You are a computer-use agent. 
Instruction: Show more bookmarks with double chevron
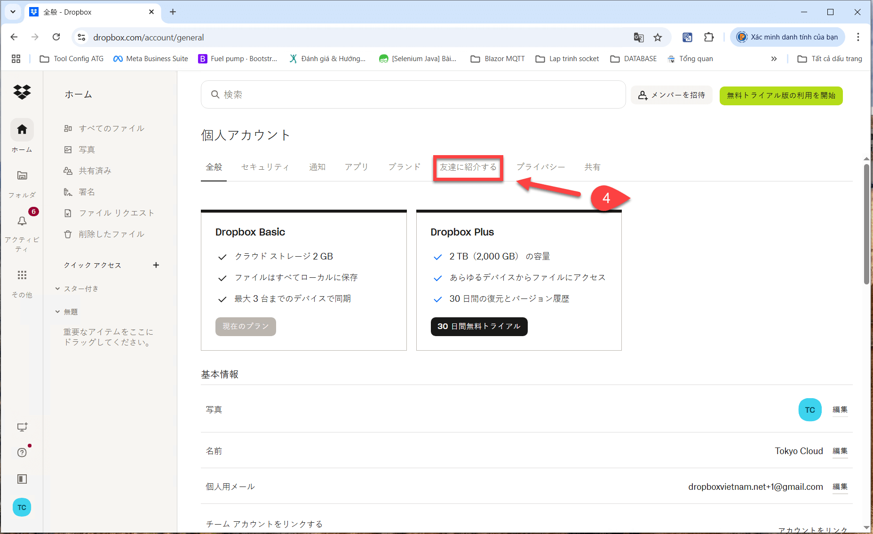coord(774,59)
